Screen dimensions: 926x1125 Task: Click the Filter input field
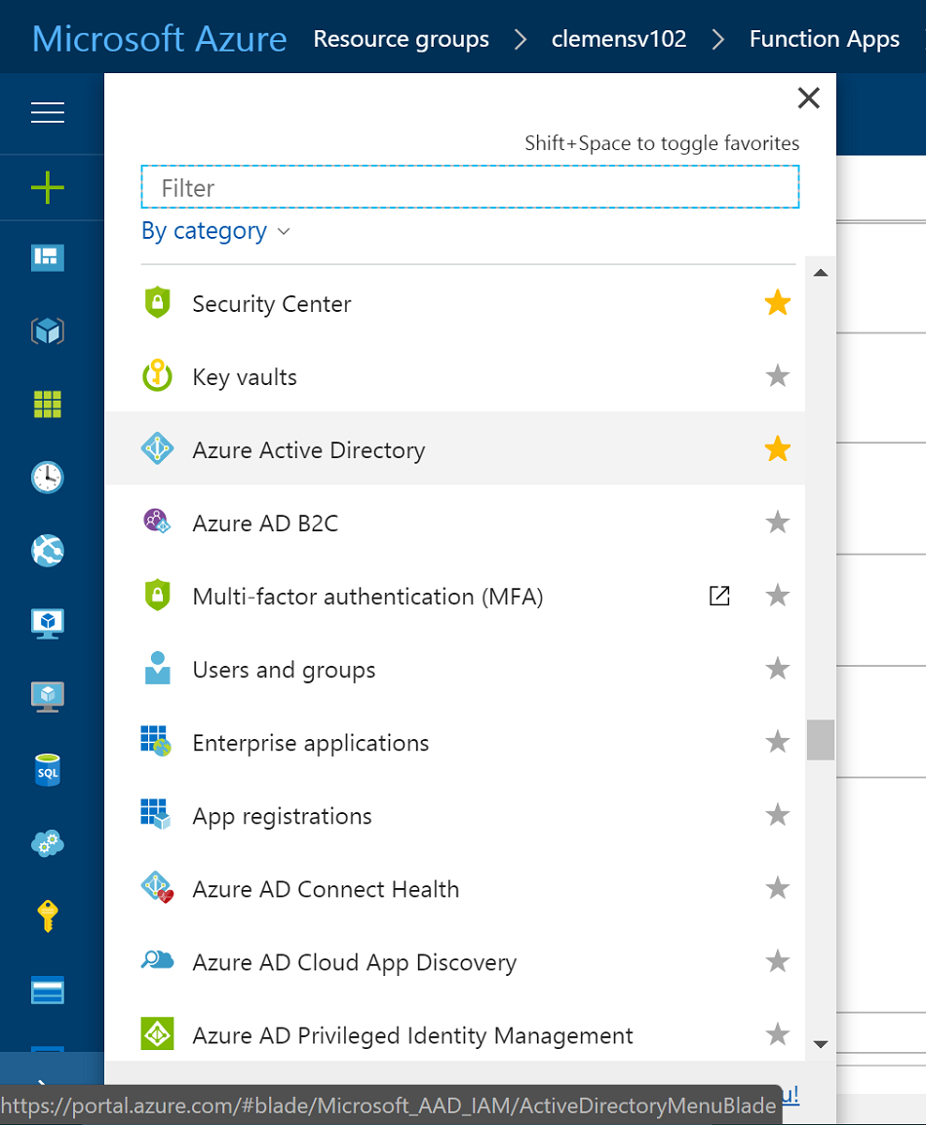click(470, 187)
